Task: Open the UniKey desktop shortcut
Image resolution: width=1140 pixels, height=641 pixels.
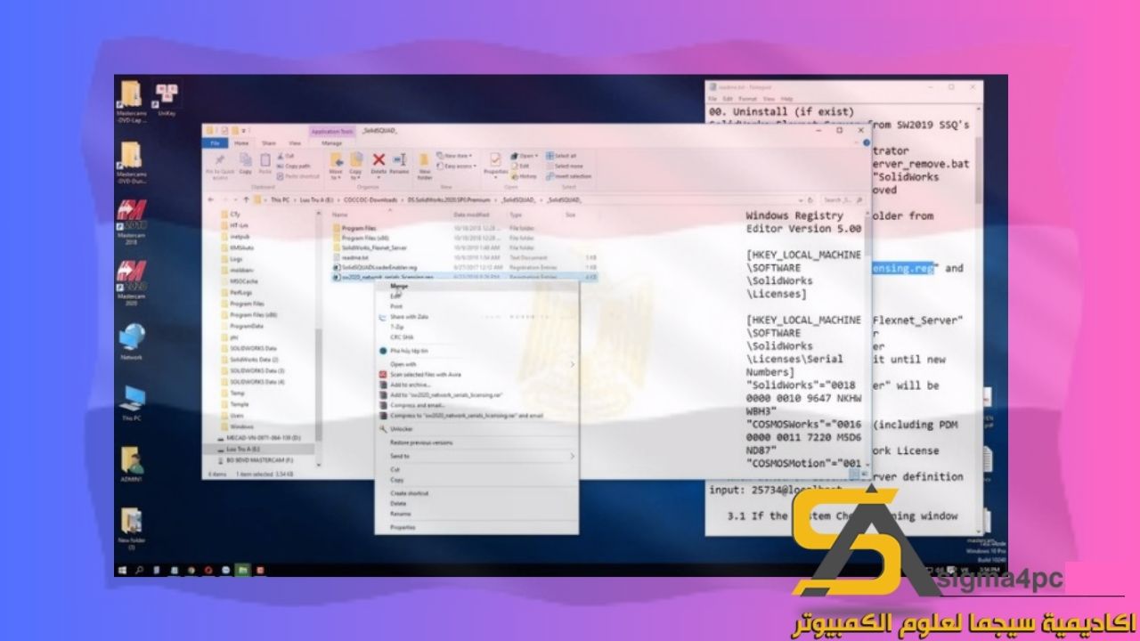Action: [167, 100]
